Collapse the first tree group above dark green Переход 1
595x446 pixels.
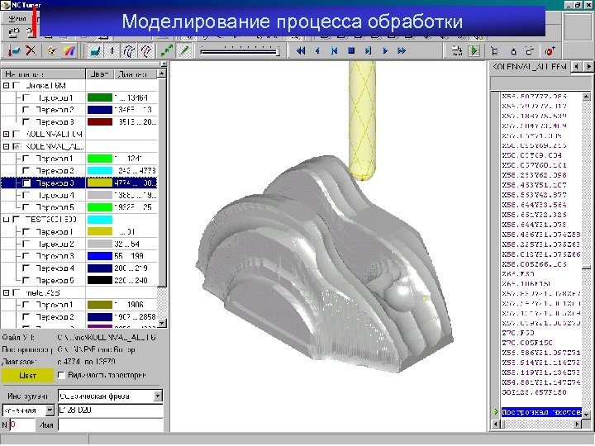pos(6,85)
